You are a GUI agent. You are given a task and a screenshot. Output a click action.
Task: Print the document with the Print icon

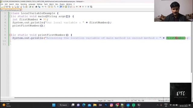coord(18,7)
